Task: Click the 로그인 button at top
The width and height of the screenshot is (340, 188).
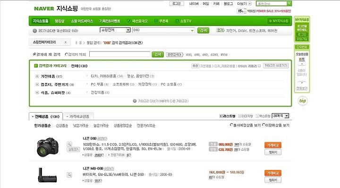Action: coord(177,3)
